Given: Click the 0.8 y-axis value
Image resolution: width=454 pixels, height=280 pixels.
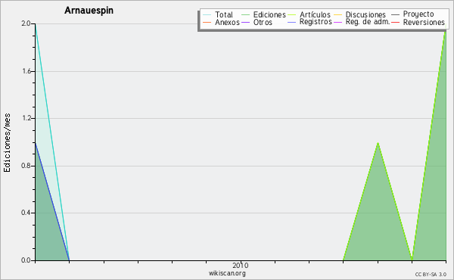Looking at the screenshot, I should 26,166.
